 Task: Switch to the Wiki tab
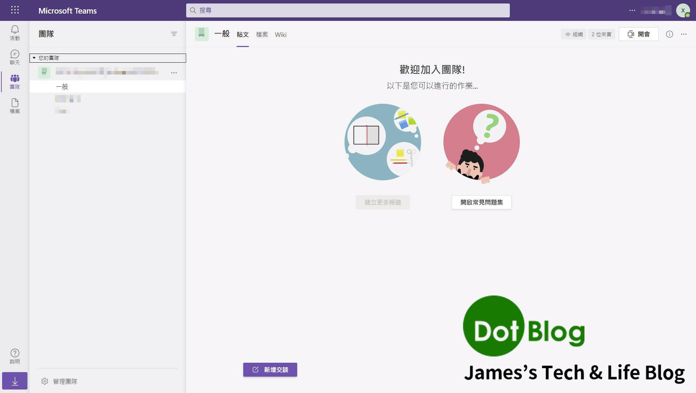pos(280,34)
